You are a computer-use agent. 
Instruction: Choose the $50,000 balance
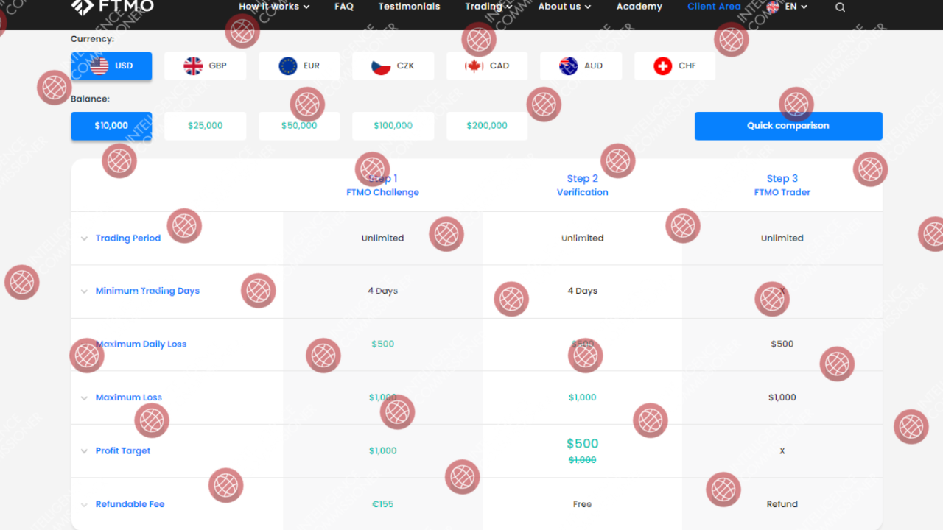click(299, 126)
